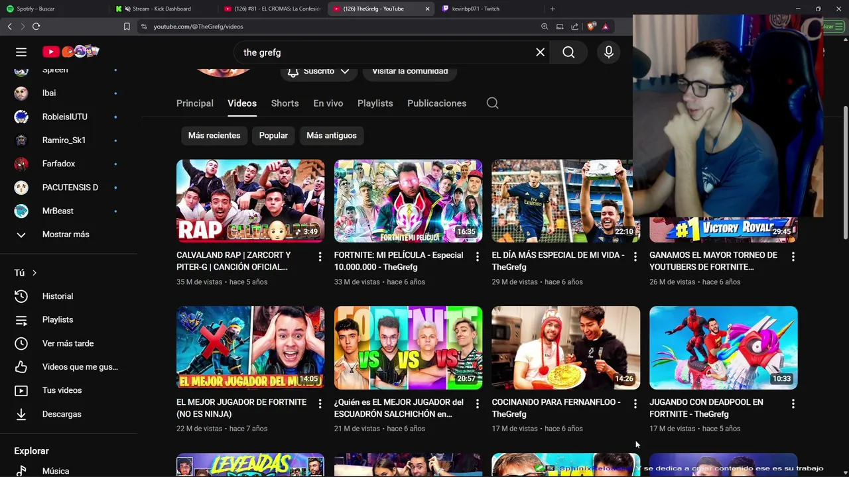Start voice search with microphone icon
This screenshot has height=477, width=849.
[x=609, y=52]
